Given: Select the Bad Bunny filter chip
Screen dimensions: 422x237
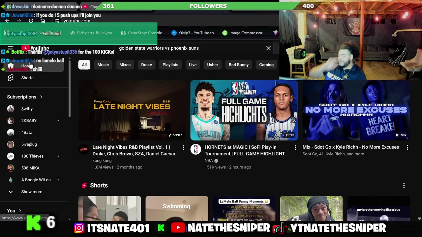Looking at the screenshot, I should [239, 65].
